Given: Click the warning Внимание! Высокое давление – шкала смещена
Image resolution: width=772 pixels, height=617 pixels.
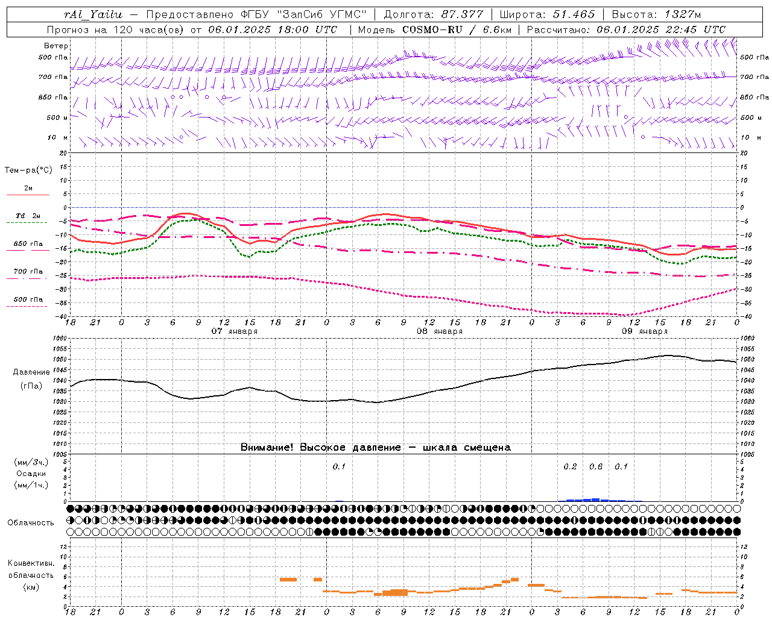Looking at the screenshot, I should [x=376, y=448].
